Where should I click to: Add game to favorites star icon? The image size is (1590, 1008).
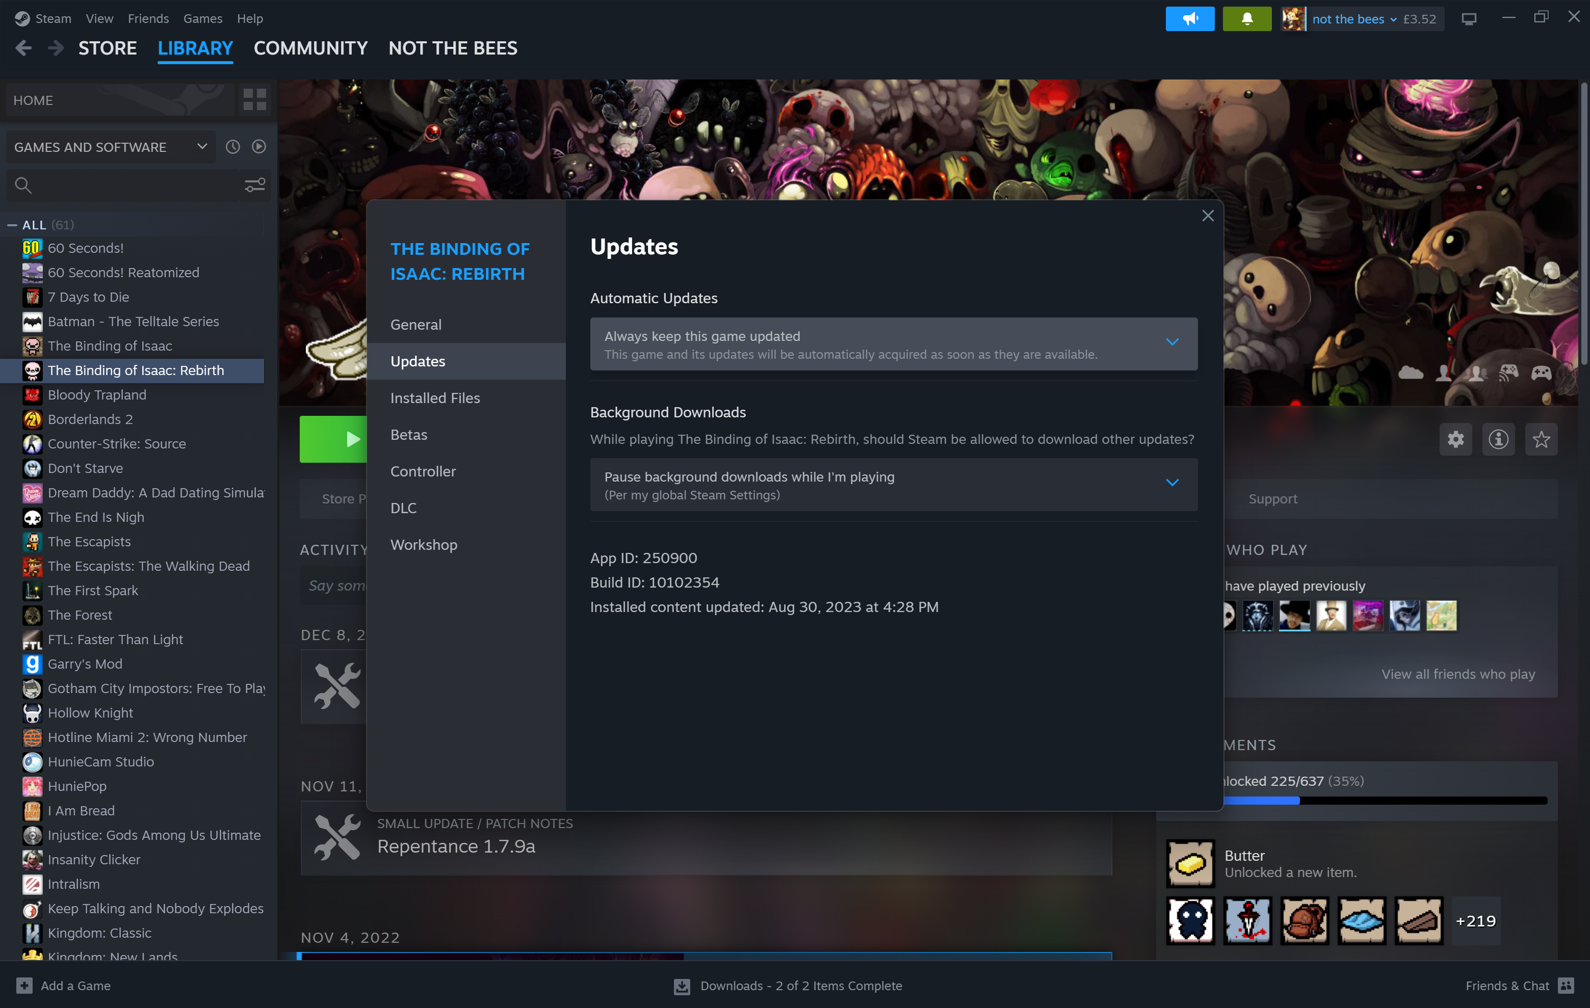point(1541,439)
